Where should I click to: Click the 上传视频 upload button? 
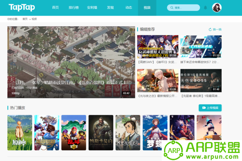coord(210,108)
